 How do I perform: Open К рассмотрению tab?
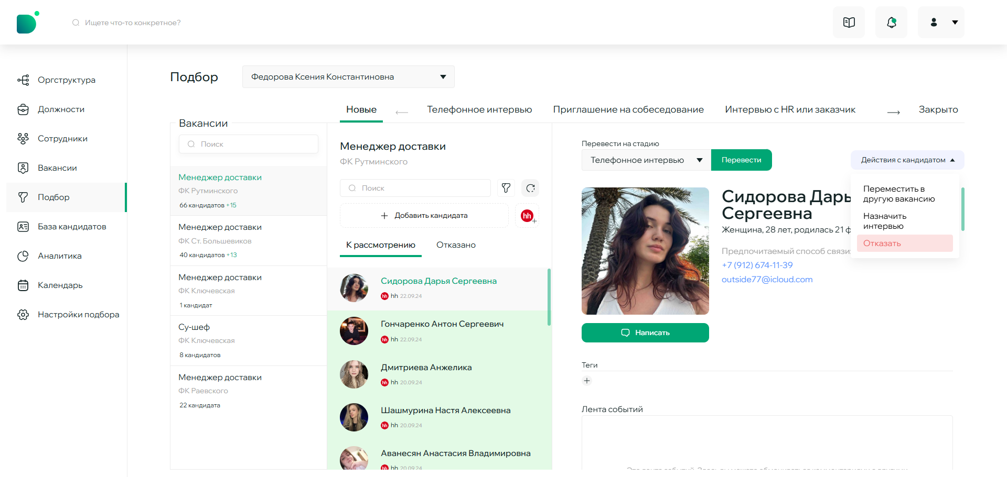point(381,245)
